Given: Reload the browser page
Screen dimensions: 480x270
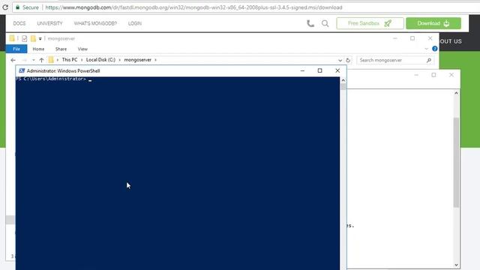Looking at the screenshot, I should point(5,7).
